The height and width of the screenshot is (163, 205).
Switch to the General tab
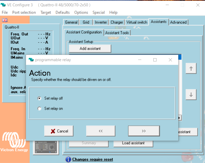tap(71, 22)
